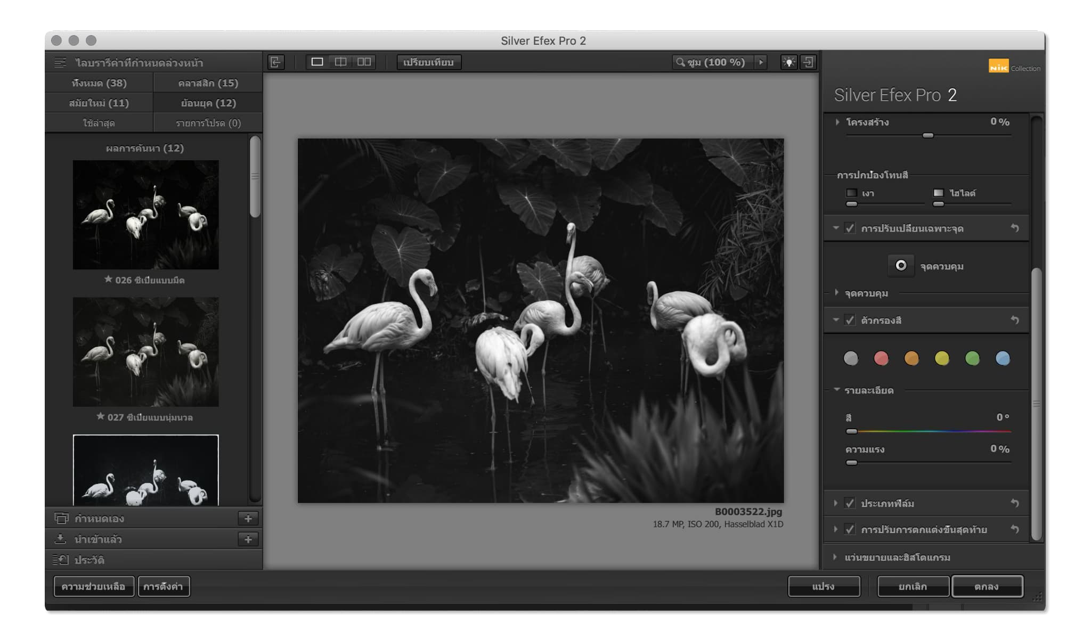The image size is (1091, 639).
Task: Click the Nik Collection logo
Action: (x=1014, y=67)
